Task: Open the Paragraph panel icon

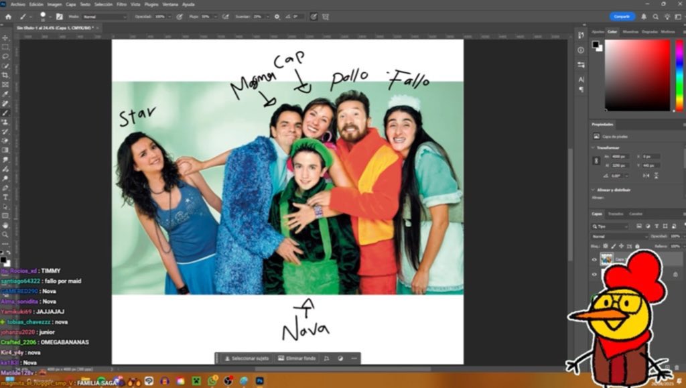Action: pos(581,89)
